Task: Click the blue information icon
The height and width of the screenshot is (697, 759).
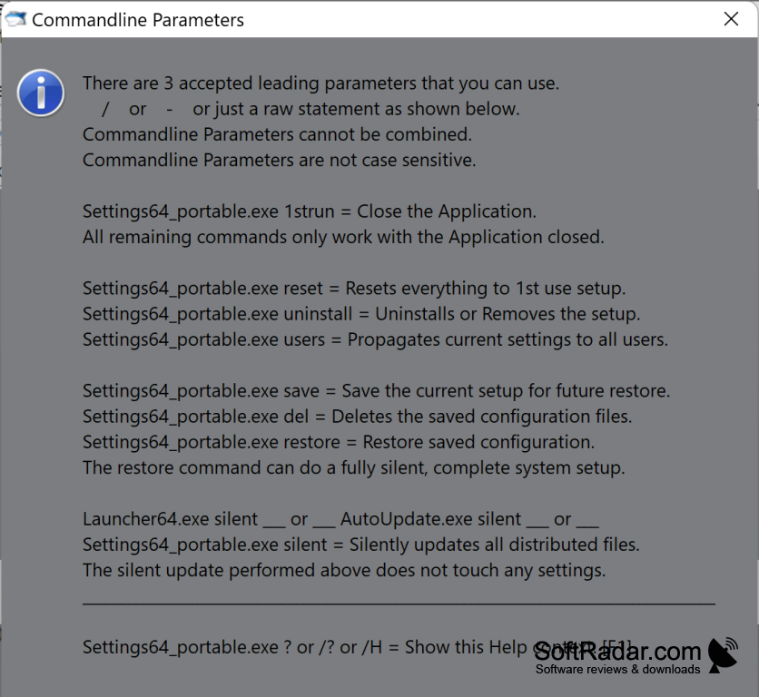Action: pyautogui.click(x=41, y=93)
